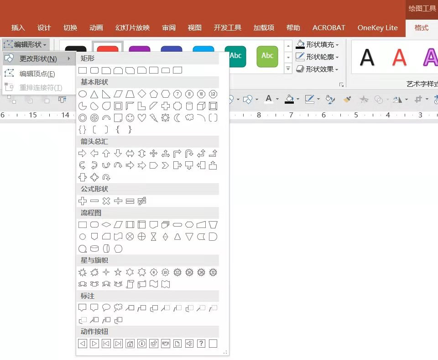The width and height of the screenshot is (438, 360).
Task: Switch to the 插入 tab
Action: [x=18, y=28]
